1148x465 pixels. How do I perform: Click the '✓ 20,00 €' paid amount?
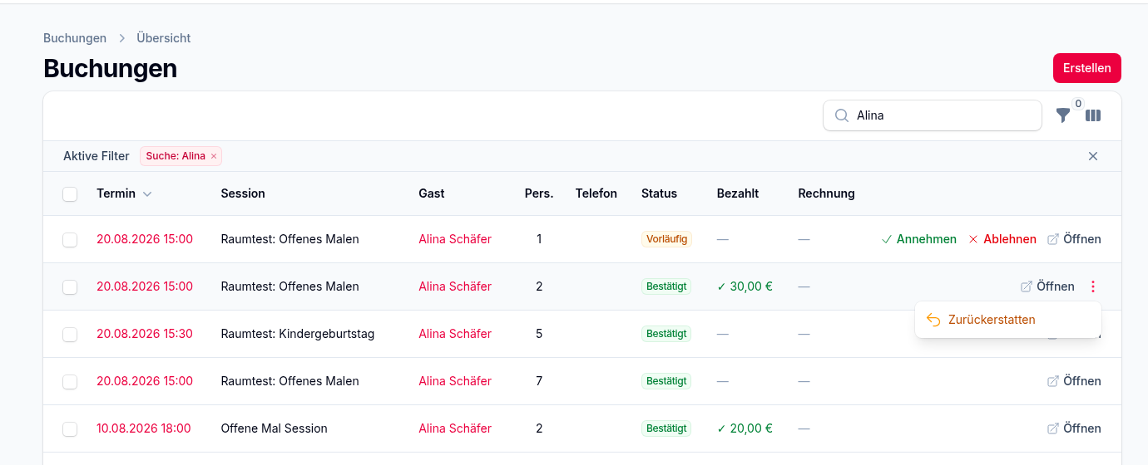745,428
